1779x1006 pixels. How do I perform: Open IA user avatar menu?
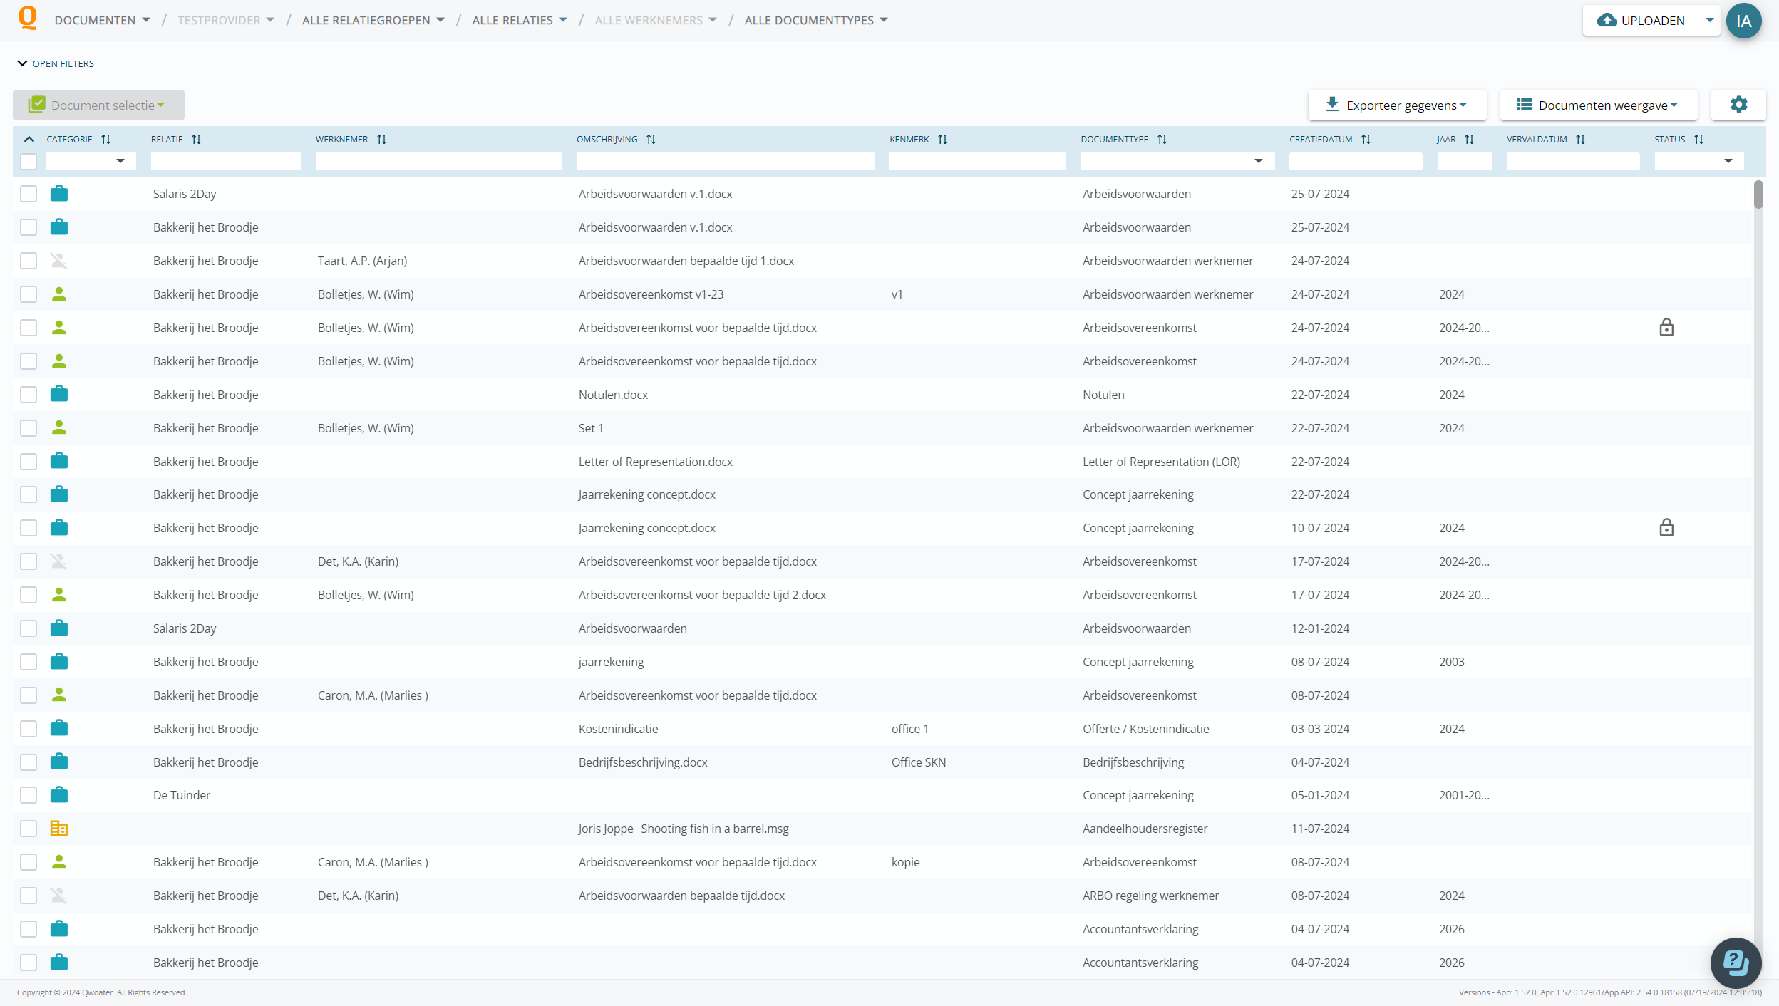(1743, 21)
